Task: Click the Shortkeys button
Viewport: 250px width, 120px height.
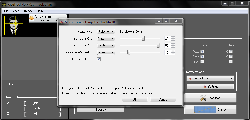Action: [210, 98]
